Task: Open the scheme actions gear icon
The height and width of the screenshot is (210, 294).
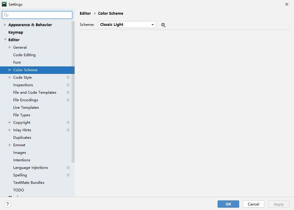Action: click(163, 25)
